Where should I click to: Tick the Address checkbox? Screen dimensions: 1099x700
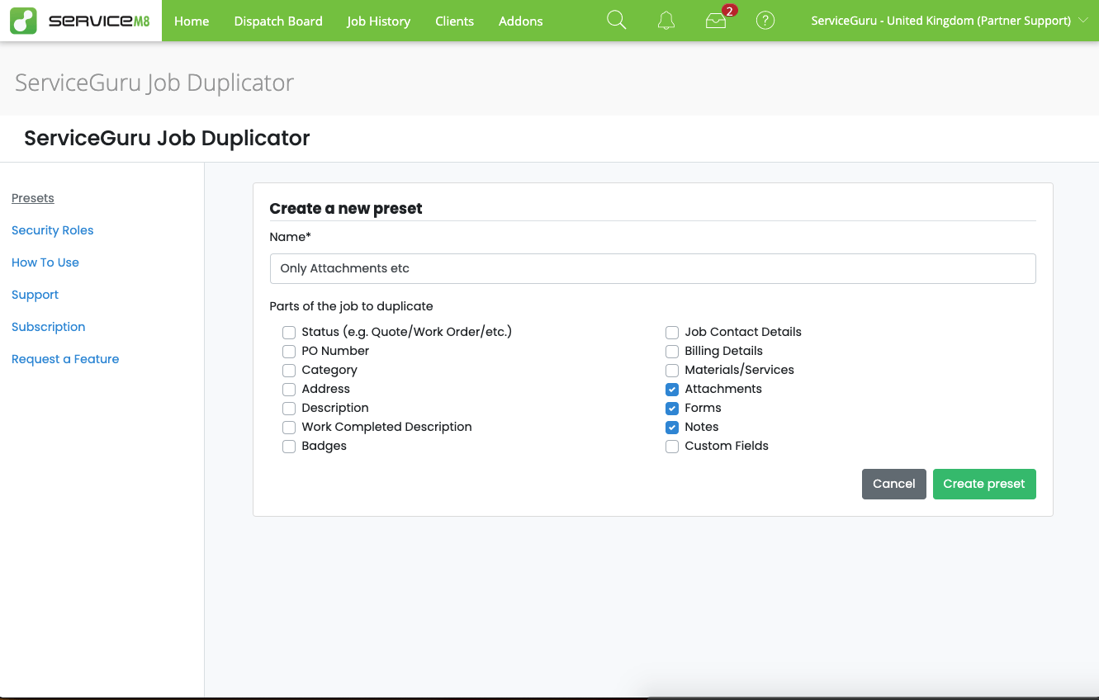[x=289, y=390]
